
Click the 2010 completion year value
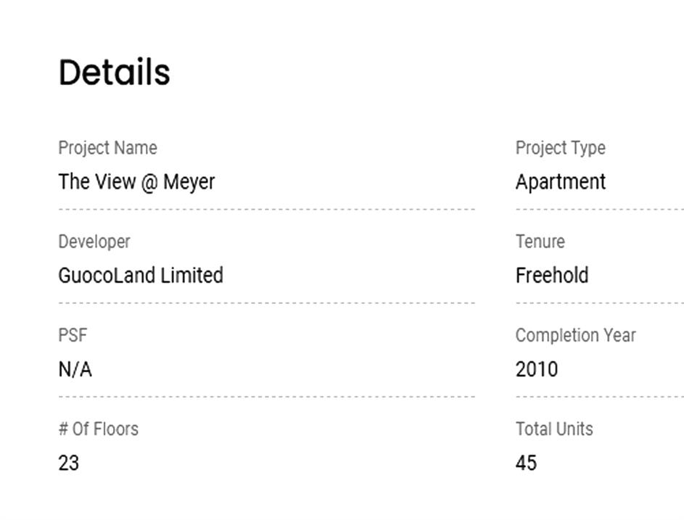(x=536, y=370)
